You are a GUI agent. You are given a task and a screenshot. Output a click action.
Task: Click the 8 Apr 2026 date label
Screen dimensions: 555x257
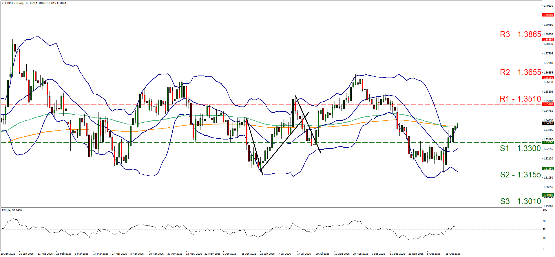(x=137, y=254)
